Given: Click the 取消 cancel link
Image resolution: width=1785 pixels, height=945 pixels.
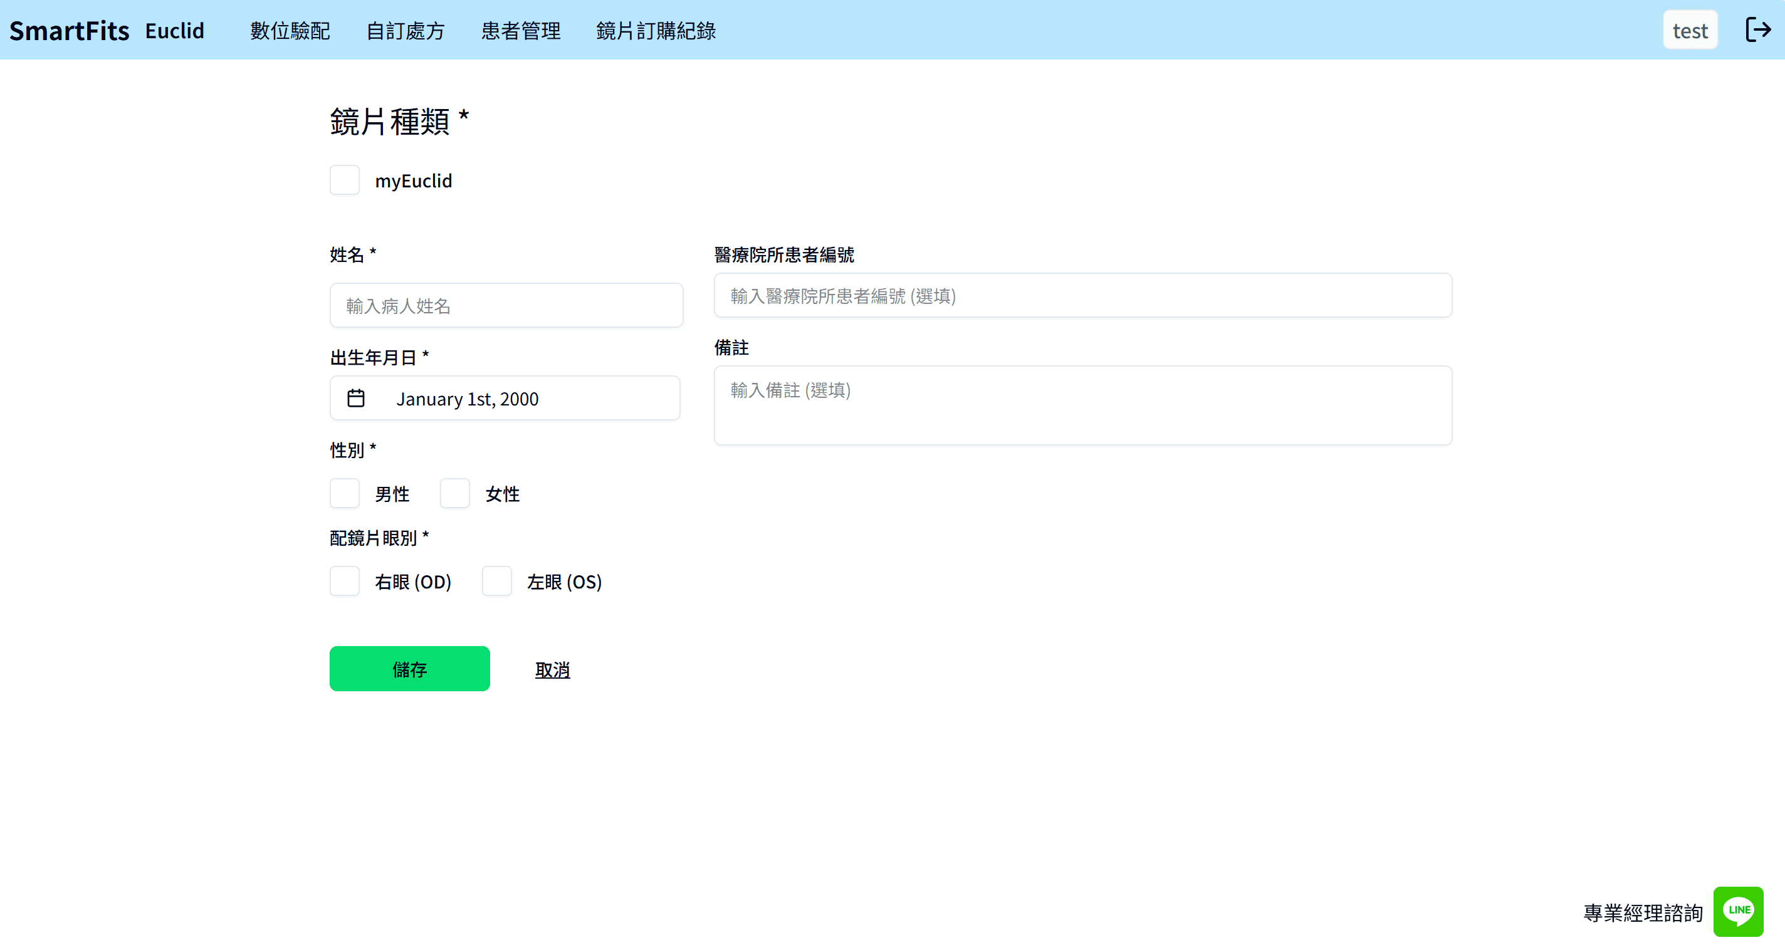Looking at the screenshot, I should pyautogui.click(x=552, y=669).
